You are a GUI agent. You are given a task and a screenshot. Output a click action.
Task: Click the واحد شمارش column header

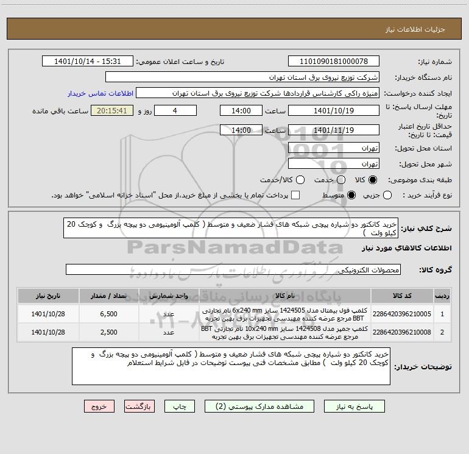pos(169,296)
